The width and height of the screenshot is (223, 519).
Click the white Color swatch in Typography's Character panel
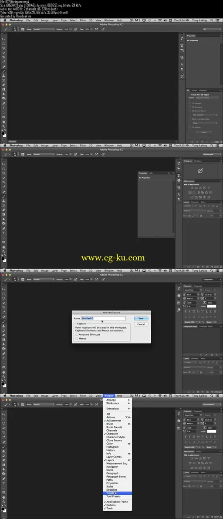pyautogui.click(x=212, y=306)
